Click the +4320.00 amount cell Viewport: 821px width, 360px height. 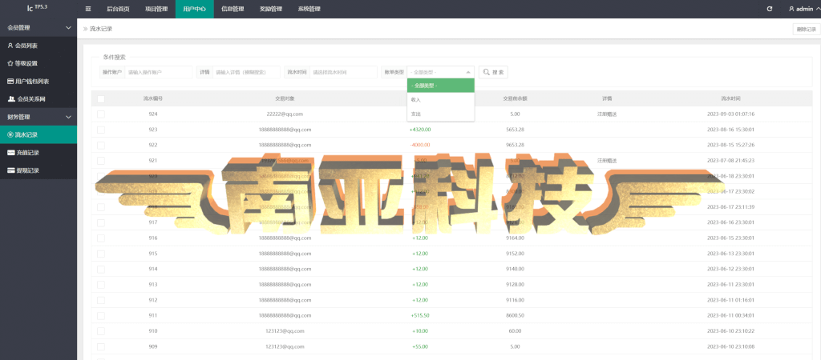[x=420, y=130]
